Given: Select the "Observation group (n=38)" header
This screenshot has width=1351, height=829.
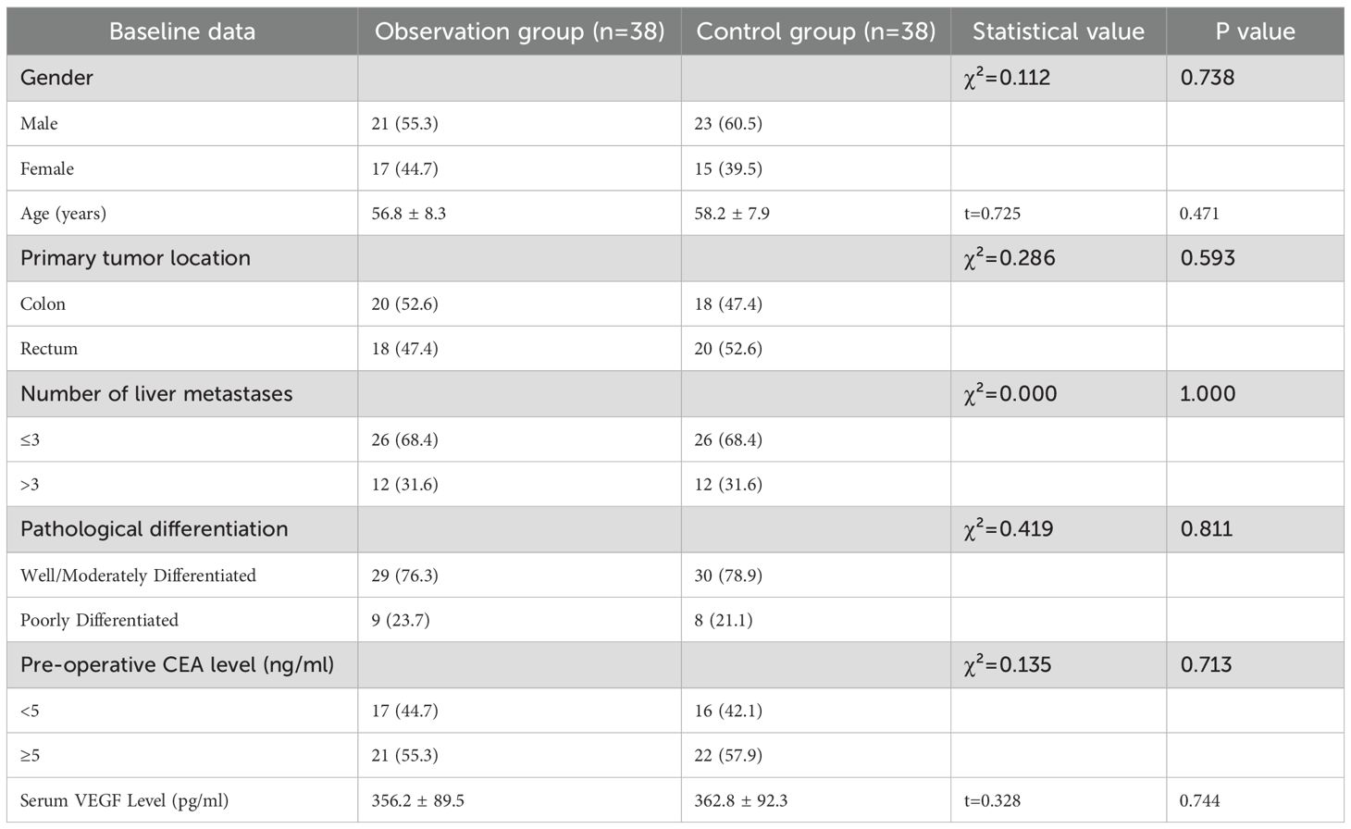Looking at the screenshot, I should point(519,31).
